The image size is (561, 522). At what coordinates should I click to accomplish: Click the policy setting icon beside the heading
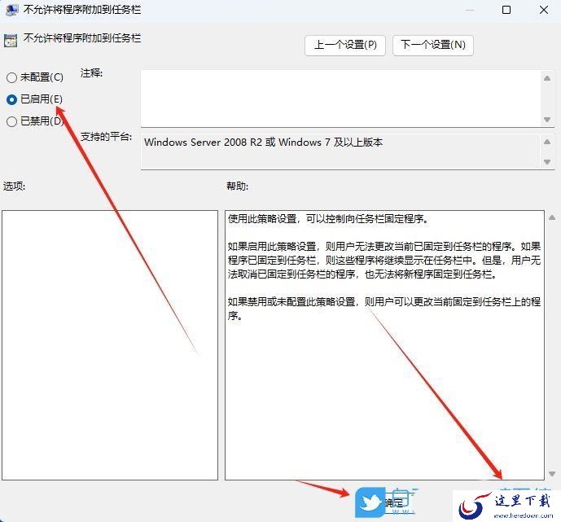[11, 41]
